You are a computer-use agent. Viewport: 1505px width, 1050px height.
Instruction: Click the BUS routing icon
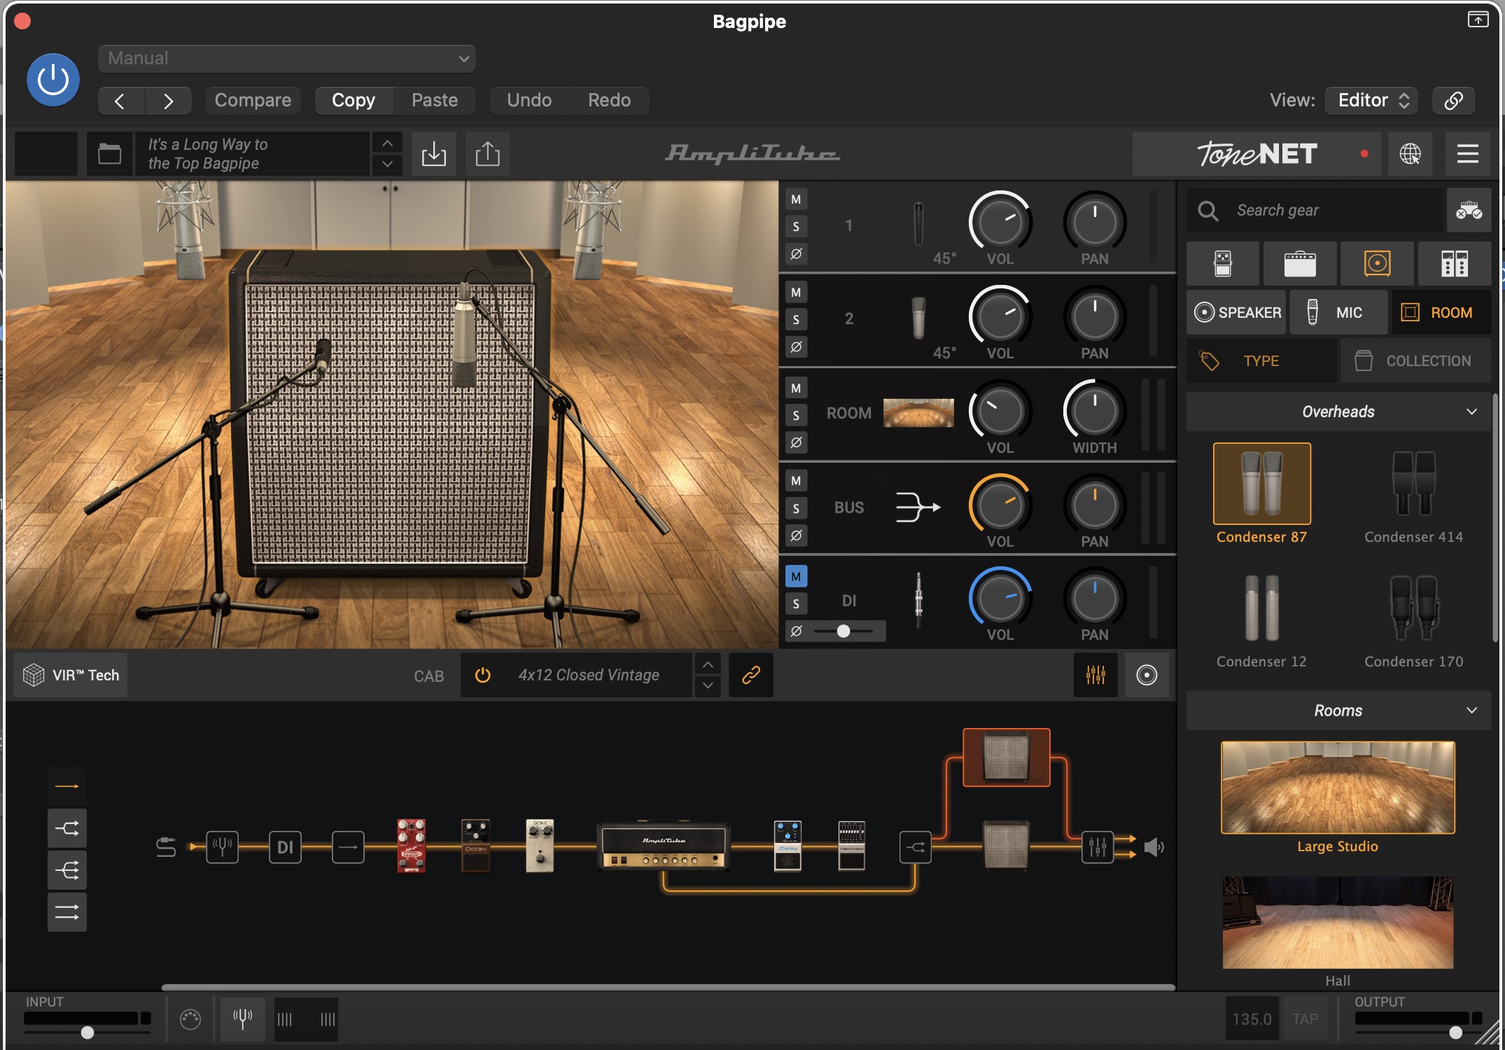(x=918, y=507)
